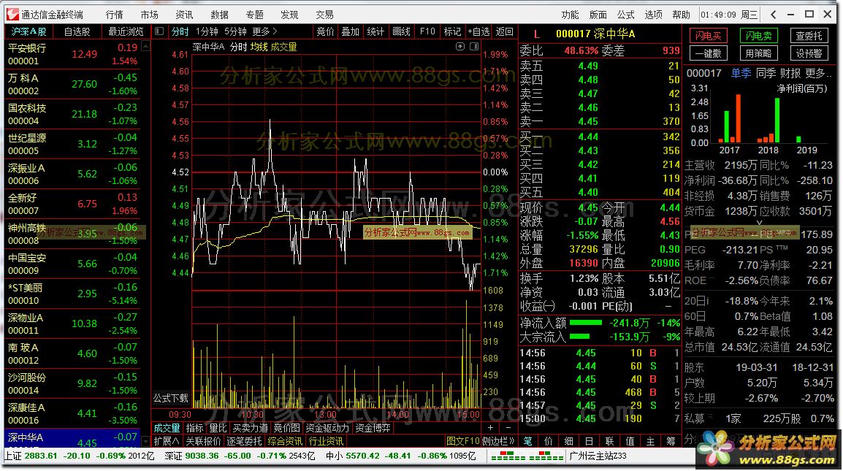
Task: Switch to 量比 indicator tab
Action: click(x=217, y=428)
